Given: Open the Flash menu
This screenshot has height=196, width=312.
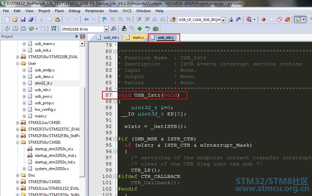Looking at the screenshot, I should (x=59, y=11).
